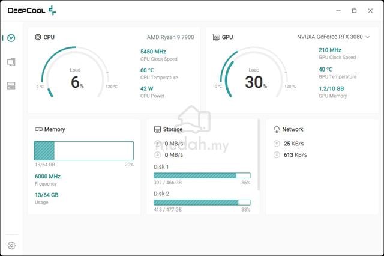Open the display monitor sidebar icon
The width and height of the screenshot is (384, 256).
point(11,62)
